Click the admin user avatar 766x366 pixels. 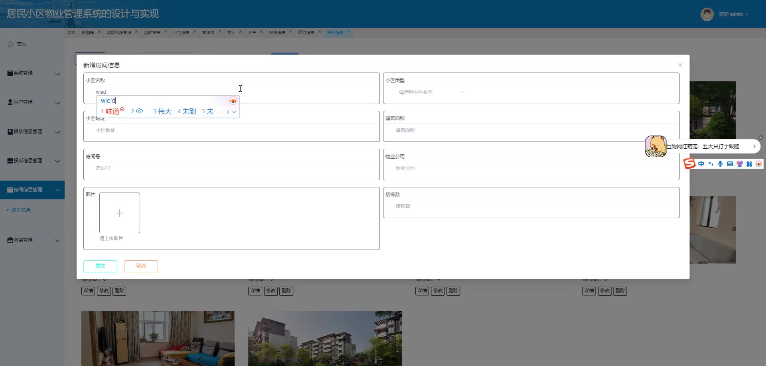tap(707, 14)
